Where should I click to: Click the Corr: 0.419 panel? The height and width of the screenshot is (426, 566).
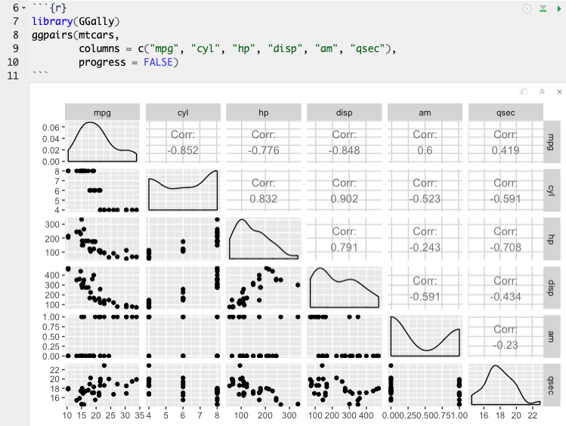(506, 142)
